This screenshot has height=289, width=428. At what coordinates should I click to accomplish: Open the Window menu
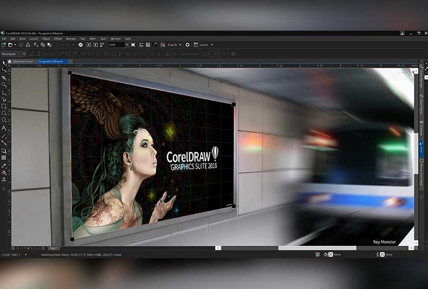click(116, 39)
